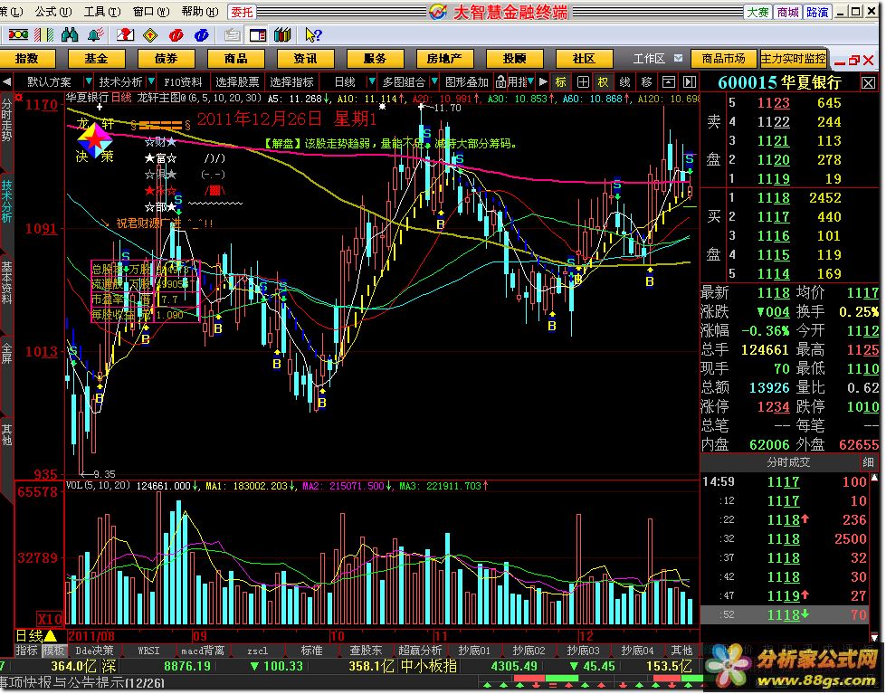Expand the 技术分析 dropdown arrow
This screenshot has height=694, width=886.
coord(151,82)
